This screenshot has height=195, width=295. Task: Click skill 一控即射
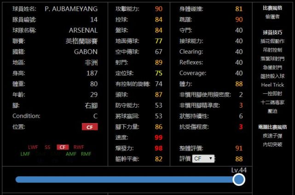click(x=272, y=94)
